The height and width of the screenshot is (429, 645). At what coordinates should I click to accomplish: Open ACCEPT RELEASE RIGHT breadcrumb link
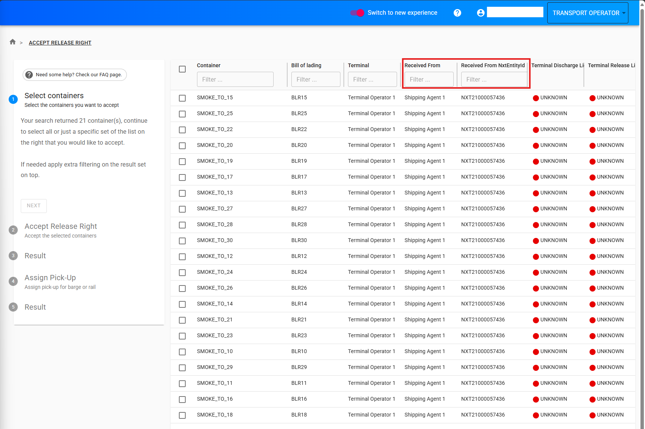coord(60,43)
